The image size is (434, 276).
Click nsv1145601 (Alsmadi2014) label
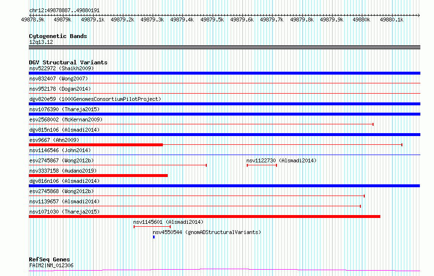168,222
